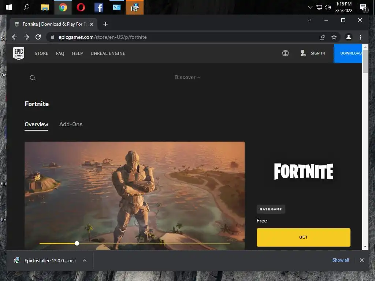Open Chrome tab search dropdown chevron
The width and height of the screenshot is (375, 281).
(309, 20)
